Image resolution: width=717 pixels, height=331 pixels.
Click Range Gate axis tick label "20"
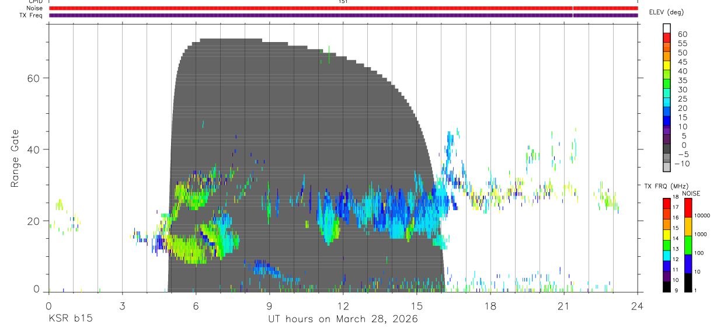(x=34, y=221)
